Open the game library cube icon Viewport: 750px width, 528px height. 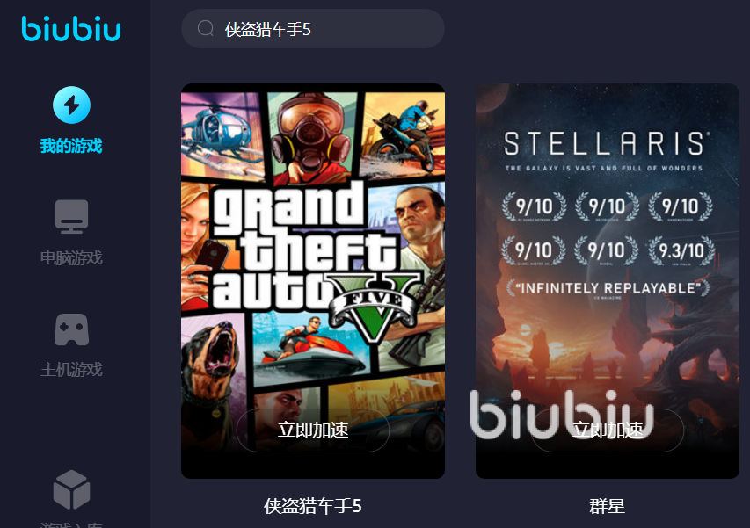(71, 489)
